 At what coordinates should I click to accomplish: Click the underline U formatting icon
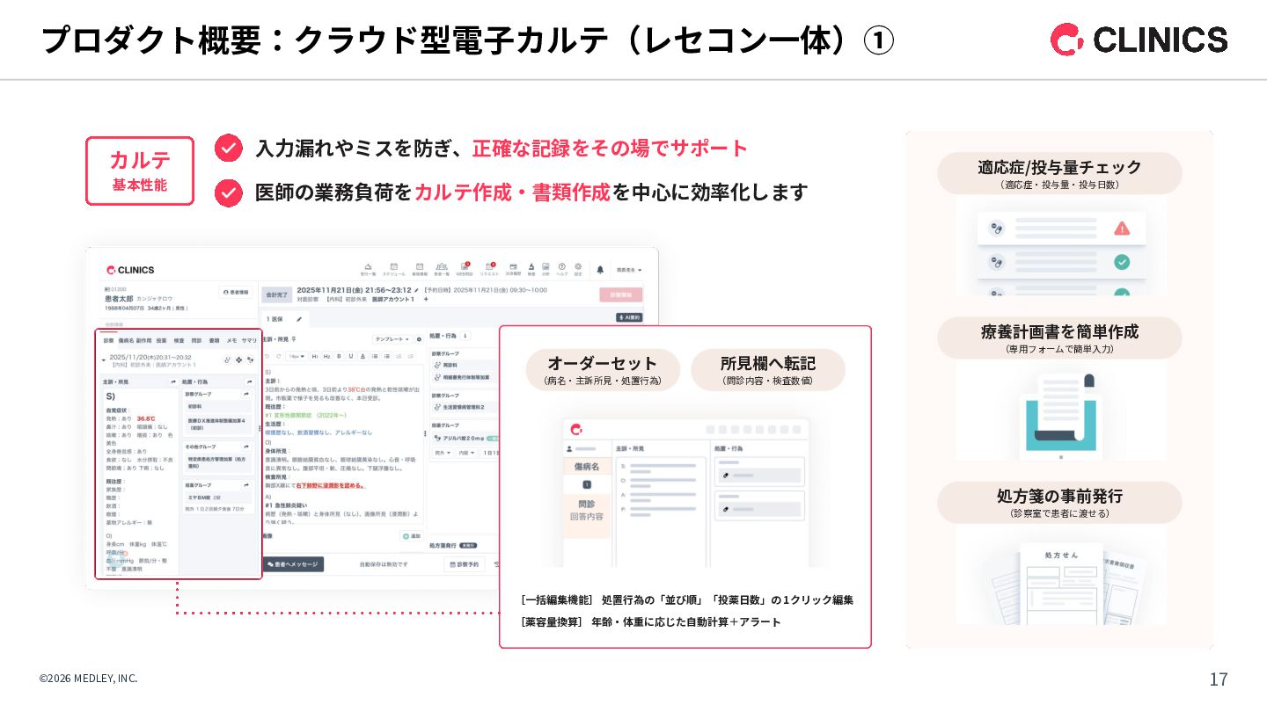click(349, 356)
